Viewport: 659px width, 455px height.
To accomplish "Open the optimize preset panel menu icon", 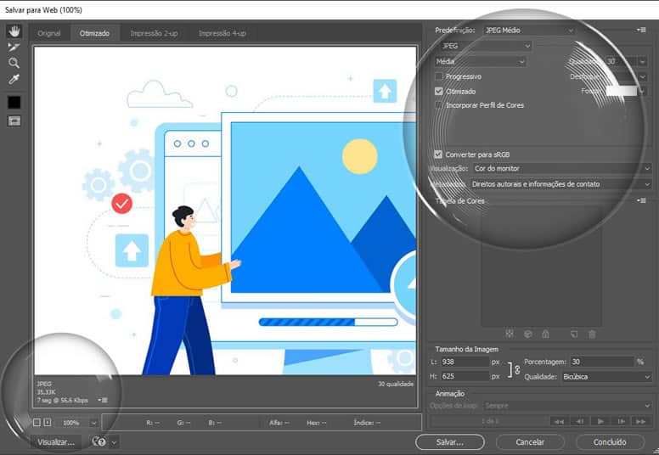I will [641, 30].
